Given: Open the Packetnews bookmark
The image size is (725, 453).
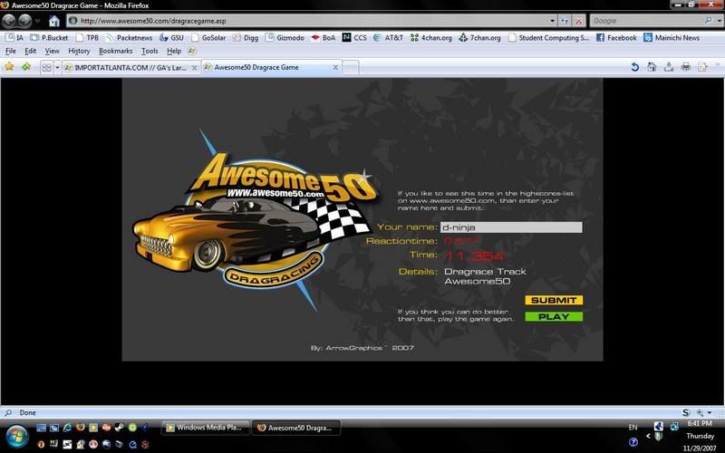Looking at the screenshot, I should coord(129,37).
